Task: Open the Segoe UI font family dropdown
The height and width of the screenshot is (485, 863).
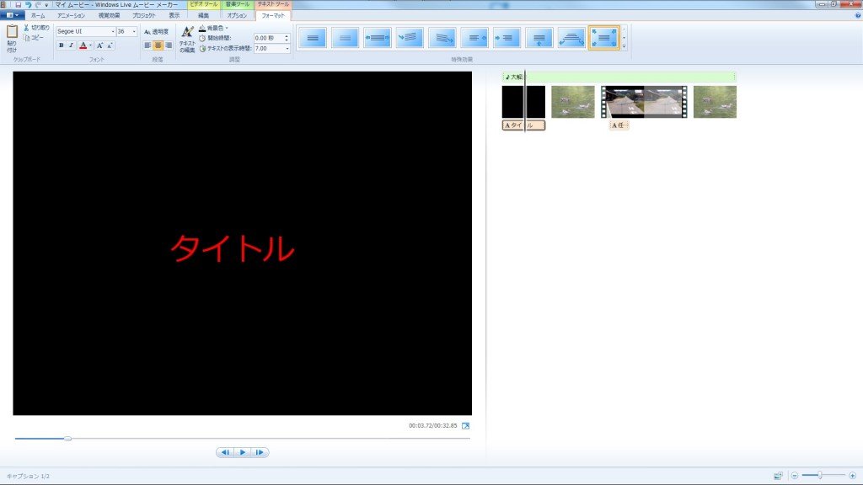Action: 113,31
